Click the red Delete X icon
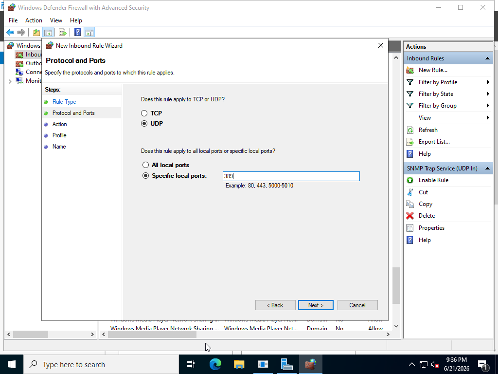The image size is (498, 374). [410, 216]
